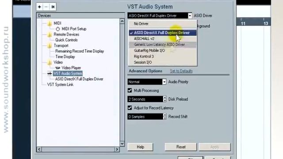Click the Apply button
The height and width of the screenshot is (159, 283).
(214, 147)
